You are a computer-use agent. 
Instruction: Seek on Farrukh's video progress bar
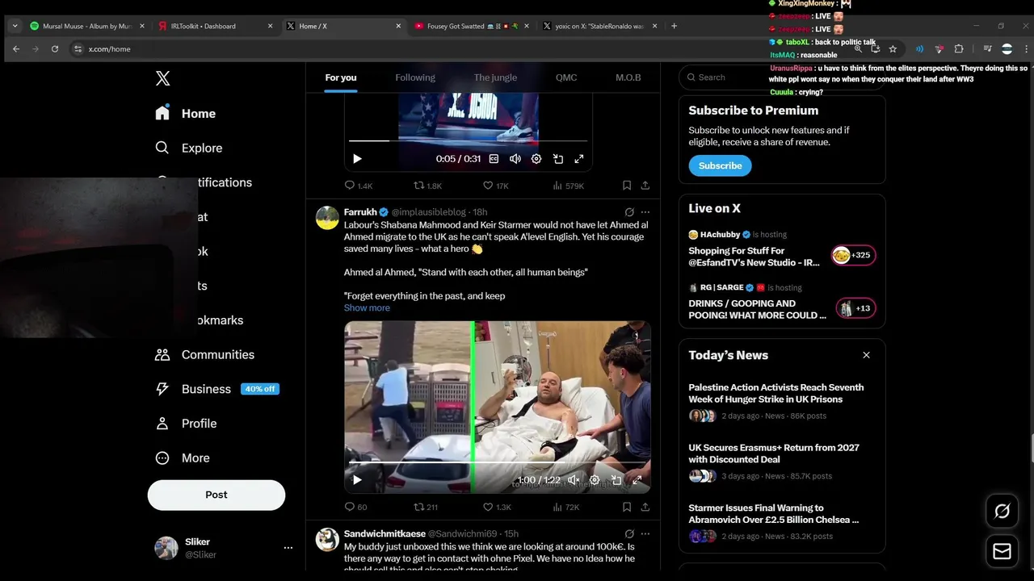(x=498, y=462)
